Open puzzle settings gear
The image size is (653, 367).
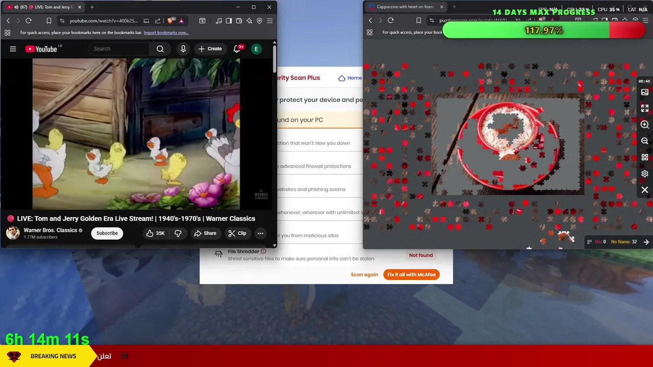(645, 174)
